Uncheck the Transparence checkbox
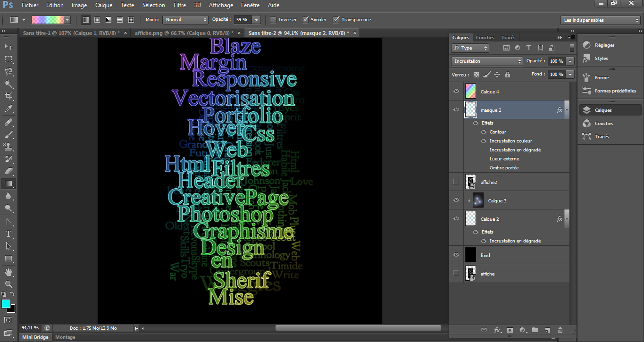644x342 pixels. 336,20
